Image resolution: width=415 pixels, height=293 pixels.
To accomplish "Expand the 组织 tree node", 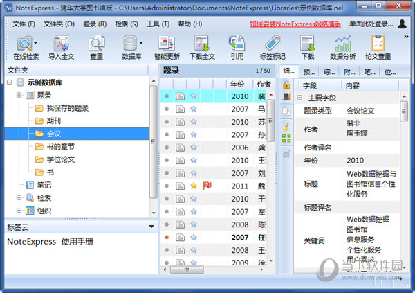I will (19, 211).
